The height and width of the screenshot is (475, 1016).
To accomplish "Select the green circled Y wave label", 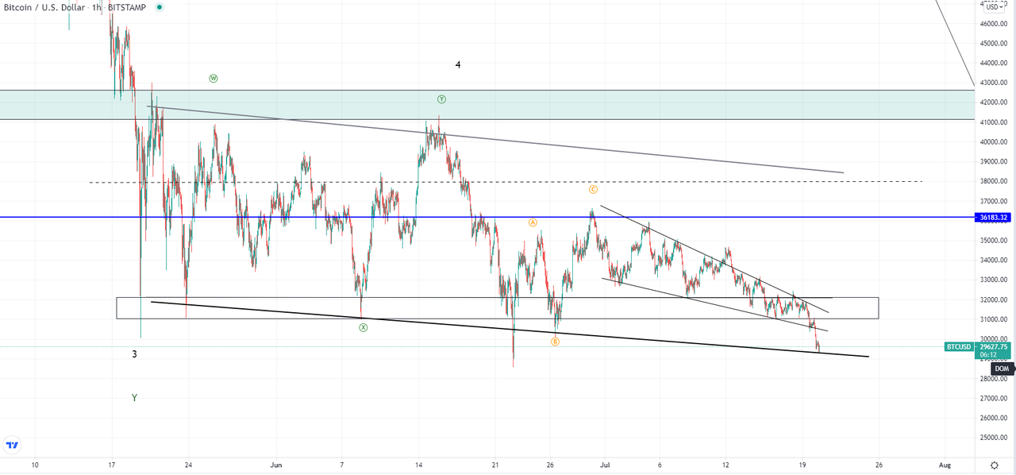I will pyautogui.click(x=442, y=98).
